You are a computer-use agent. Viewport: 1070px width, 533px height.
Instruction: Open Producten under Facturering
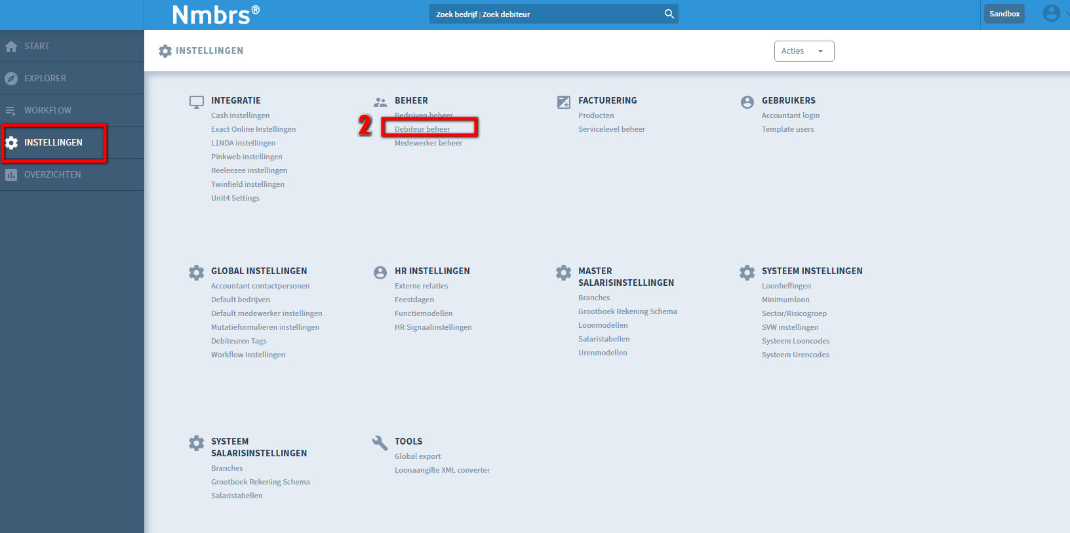tap(596, 115)
